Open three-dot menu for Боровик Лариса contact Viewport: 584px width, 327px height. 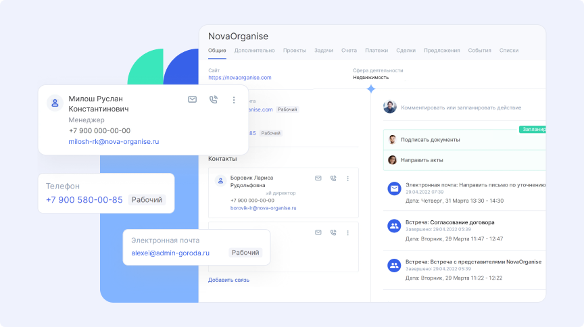click(348, 178)
